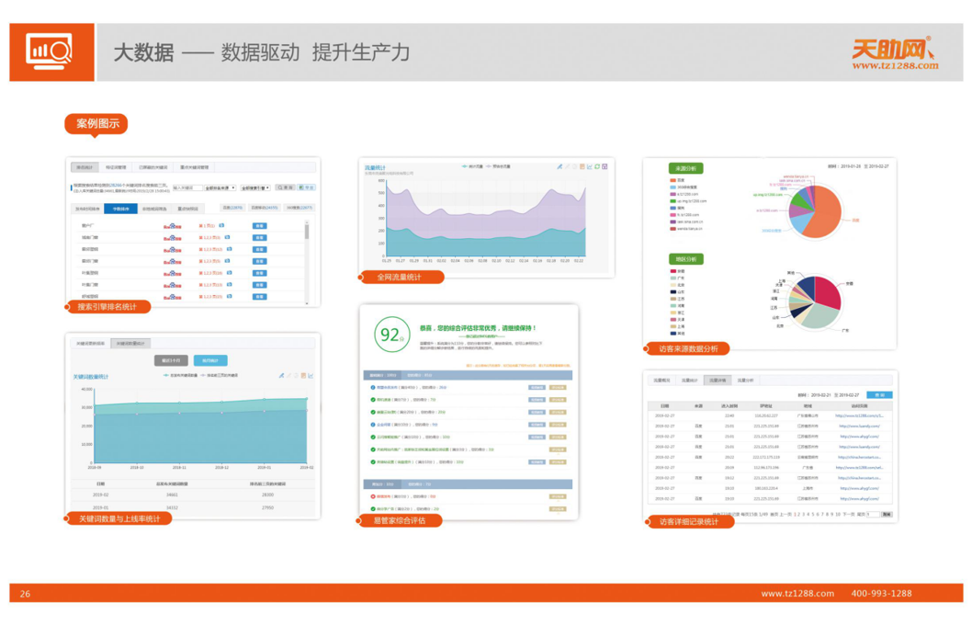The height and width of the screenshot is (625, 972).
Task: Switch to the 流量详情 tab
Action: click(717, 380)
